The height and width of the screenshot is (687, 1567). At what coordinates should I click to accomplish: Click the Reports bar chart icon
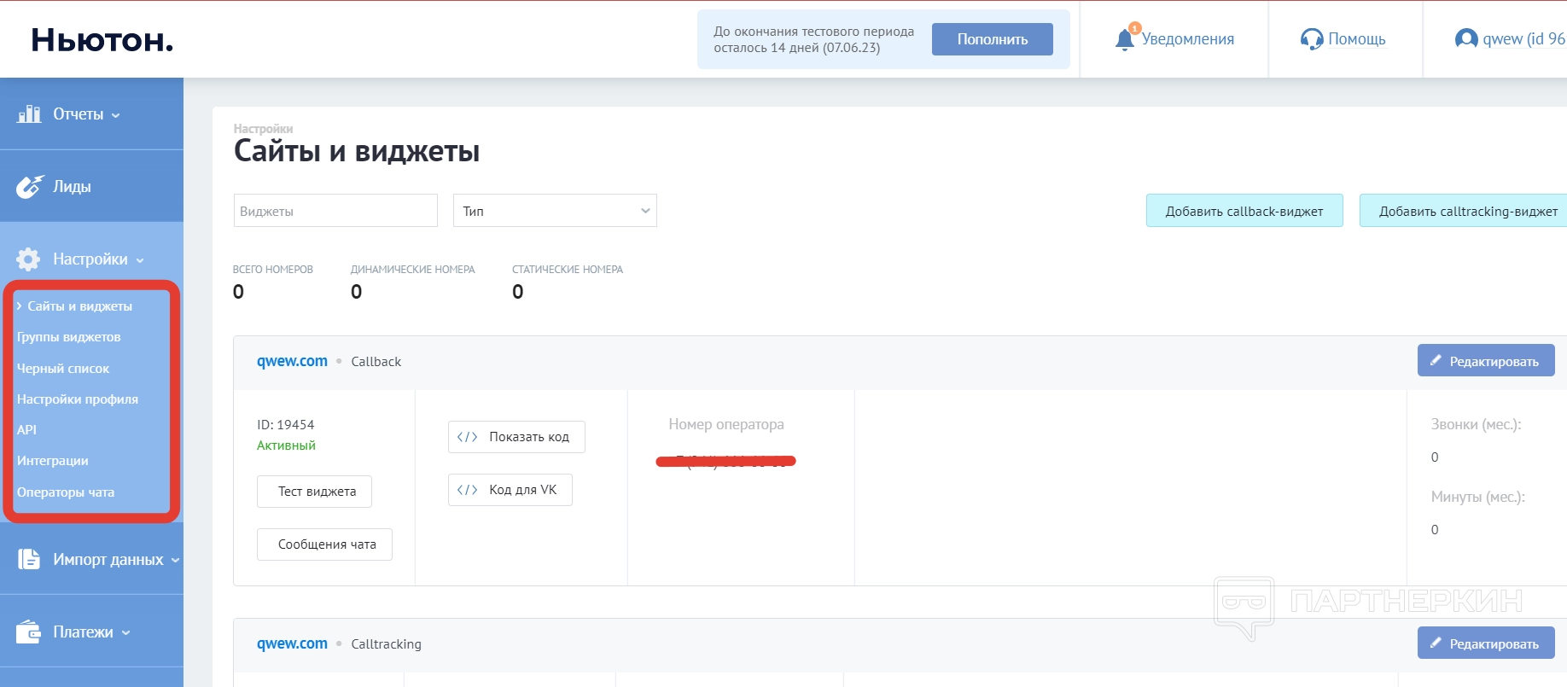click(x=29, y=114)
